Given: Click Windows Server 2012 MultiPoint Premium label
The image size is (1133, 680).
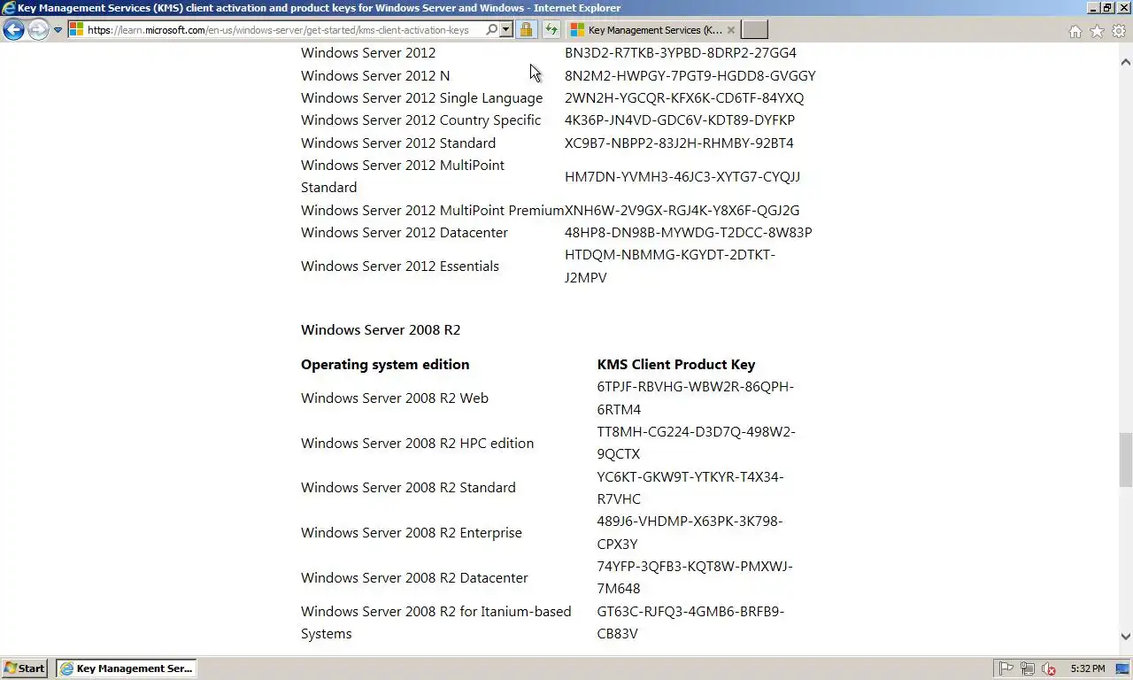Looking at the screenshot, I should 433,211.
